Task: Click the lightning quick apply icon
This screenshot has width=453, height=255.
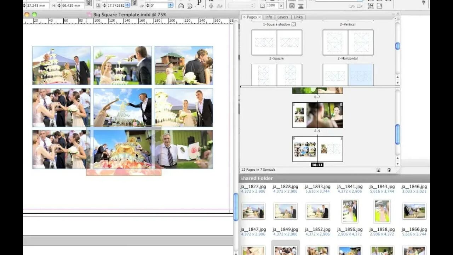Action: click(x=424, y=2)
